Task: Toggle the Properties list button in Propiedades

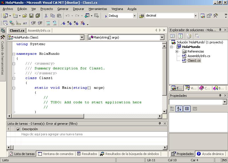Action: (187, 109)
